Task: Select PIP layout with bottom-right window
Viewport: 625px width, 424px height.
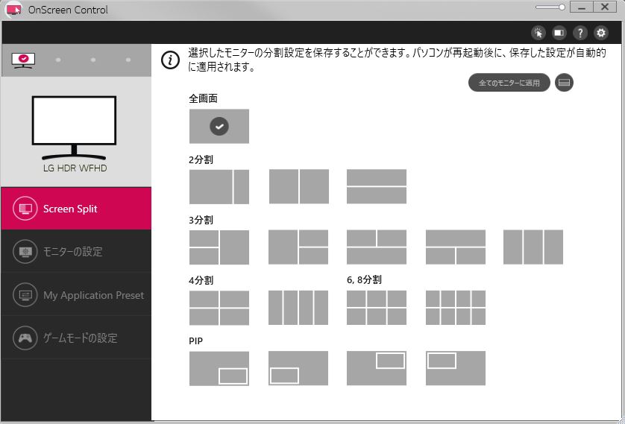Action: click(x=219, y=368)
